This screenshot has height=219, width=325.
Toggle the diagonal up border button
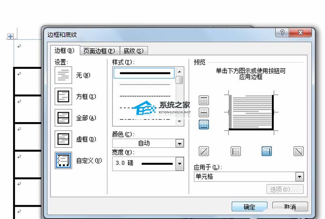point(204,151)
